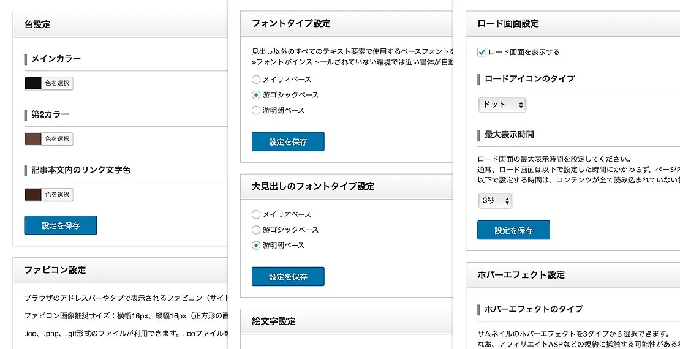This screenshot has width=680, height=349.
Task: Select 游ゴシックベース for the base font
Action: tap(256, 95)
